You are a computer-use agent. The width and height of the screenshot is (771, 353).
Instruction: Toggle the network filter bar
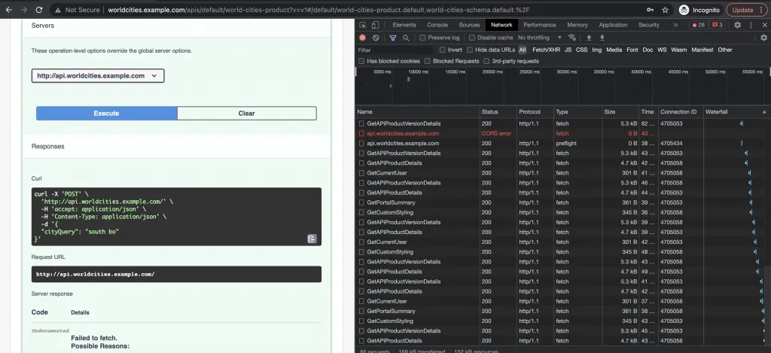[393, 38]
